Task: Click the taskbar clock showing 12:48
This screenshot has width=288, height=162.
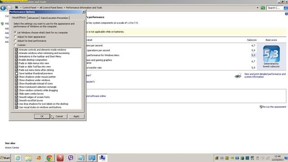Action: pos(277,158)
